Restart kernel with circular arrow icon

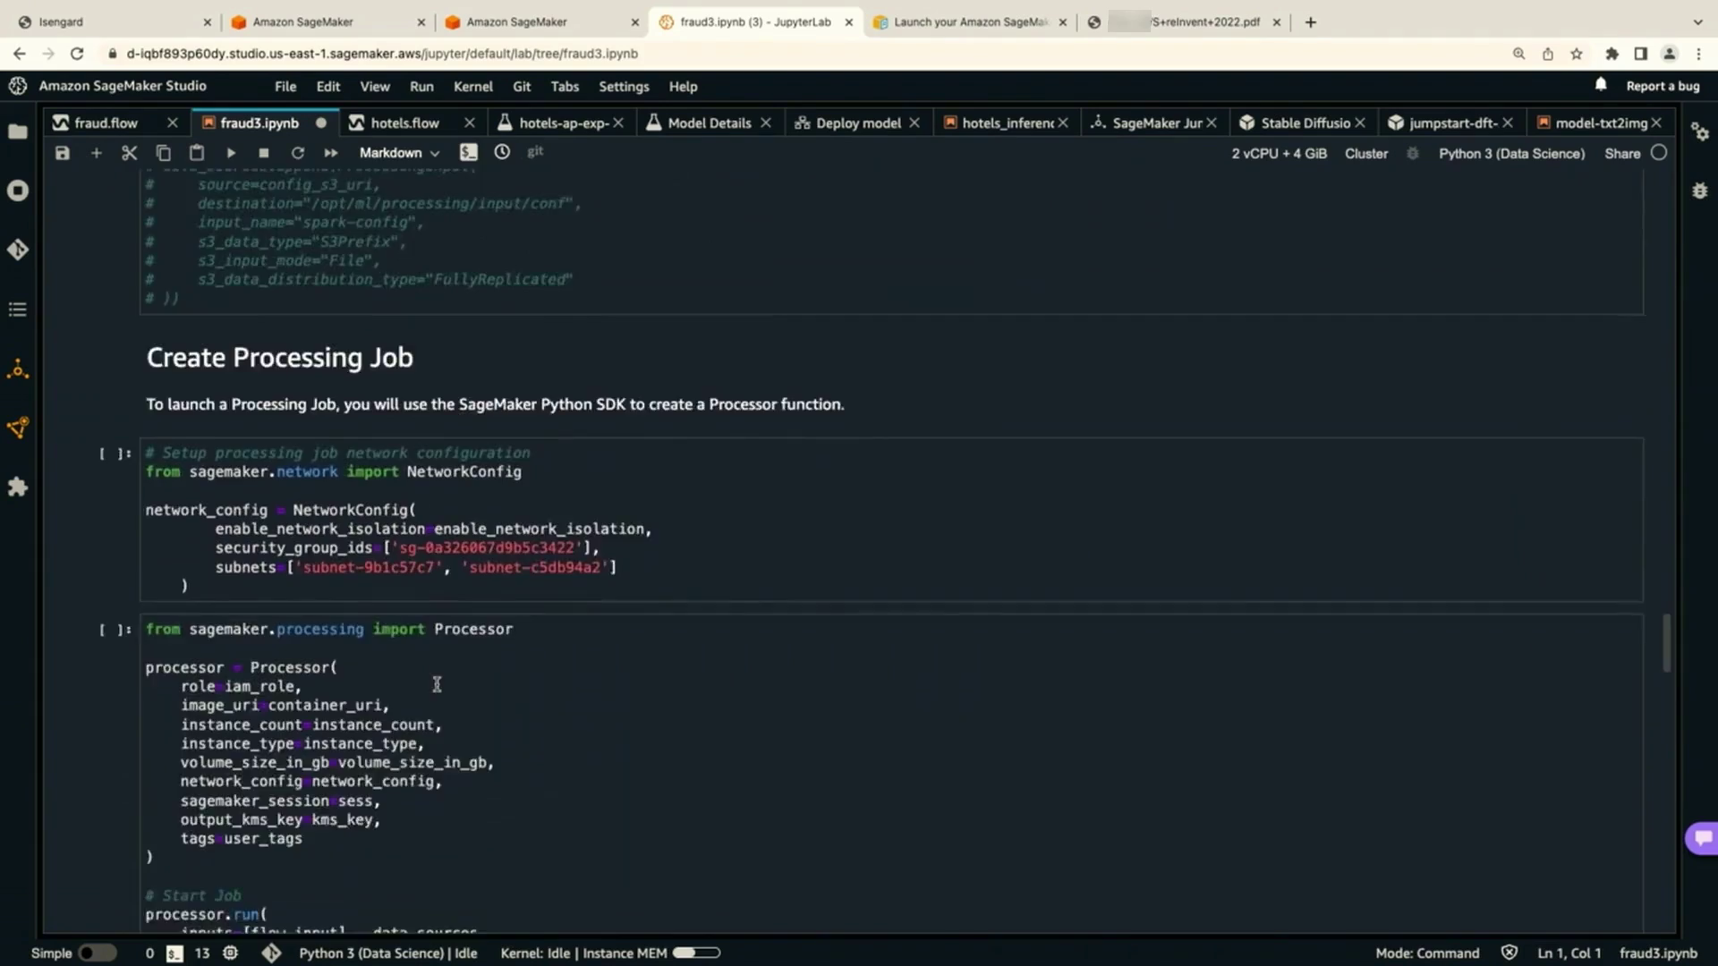click(x=297, y=153)
